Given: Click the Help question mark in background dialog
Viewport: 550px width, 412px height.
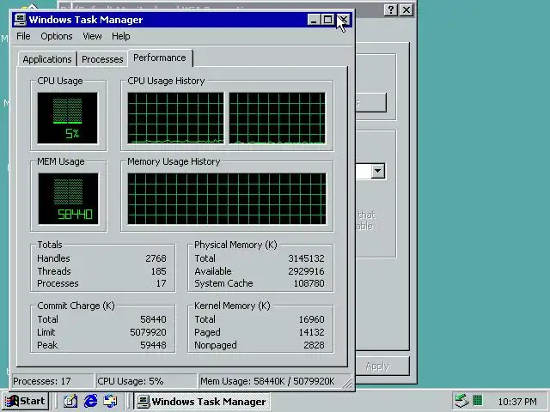Looking at the screenshot, I should (x=391, y=9).
